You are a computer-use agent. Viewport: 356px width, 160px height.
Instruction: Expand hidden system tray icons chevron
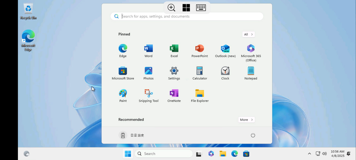(x=309, y=154)
